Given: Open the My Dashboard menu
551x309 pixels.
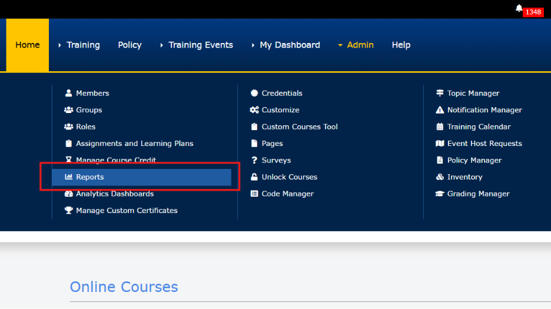Looking at the screenshot, I should coord(290,45).
